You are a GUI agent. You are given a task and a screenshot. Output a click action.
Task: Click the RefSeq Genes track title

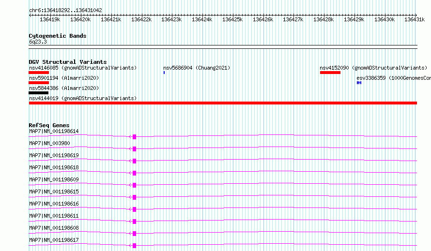pyautogui.click(x=49, y=125)
